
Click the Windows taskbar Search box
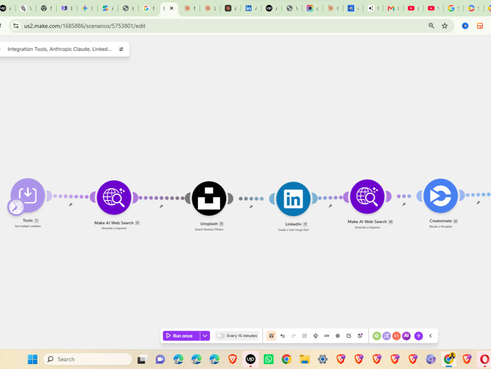point(88,359)
